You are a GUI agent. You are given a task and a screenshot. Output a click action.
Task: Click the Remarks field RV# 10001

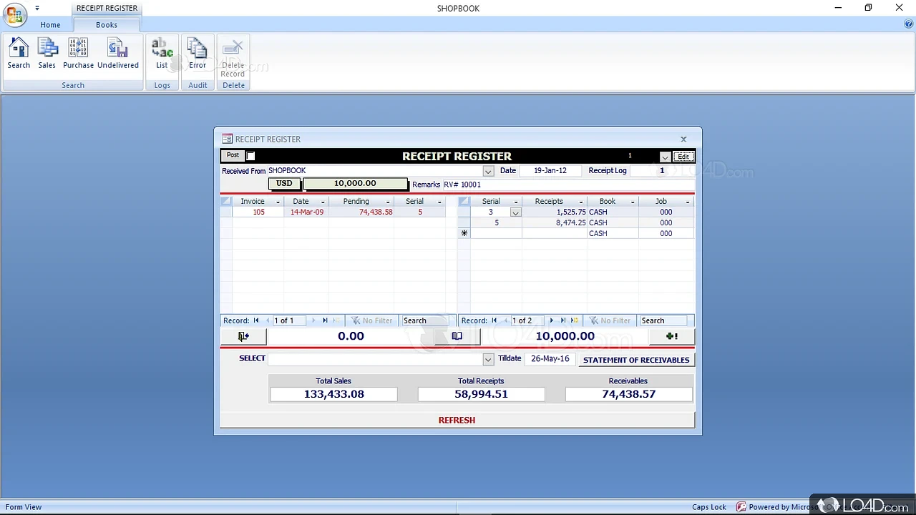pos(568,185)
